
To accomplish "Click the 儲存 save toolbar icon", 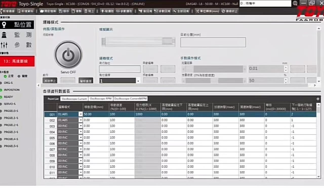I will coord(64,11).
